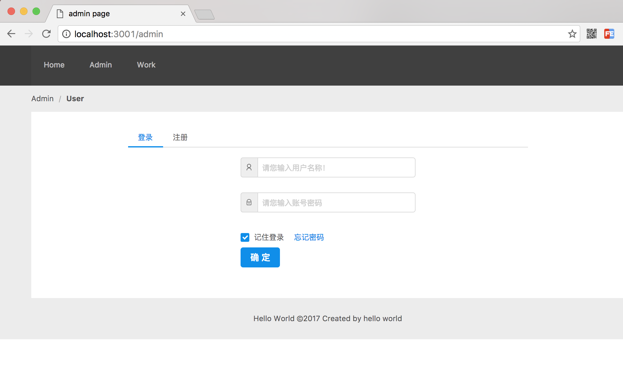Open the FE extension icon

coord(609,34)
